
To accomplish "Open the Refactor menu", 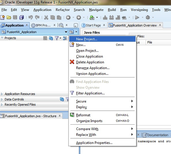I will pos(63,10).
